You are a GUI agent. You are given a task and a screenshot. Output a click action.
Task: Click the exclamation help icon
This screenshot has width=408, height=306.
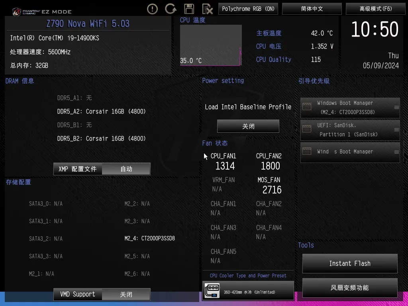click(x=152, y=9)
